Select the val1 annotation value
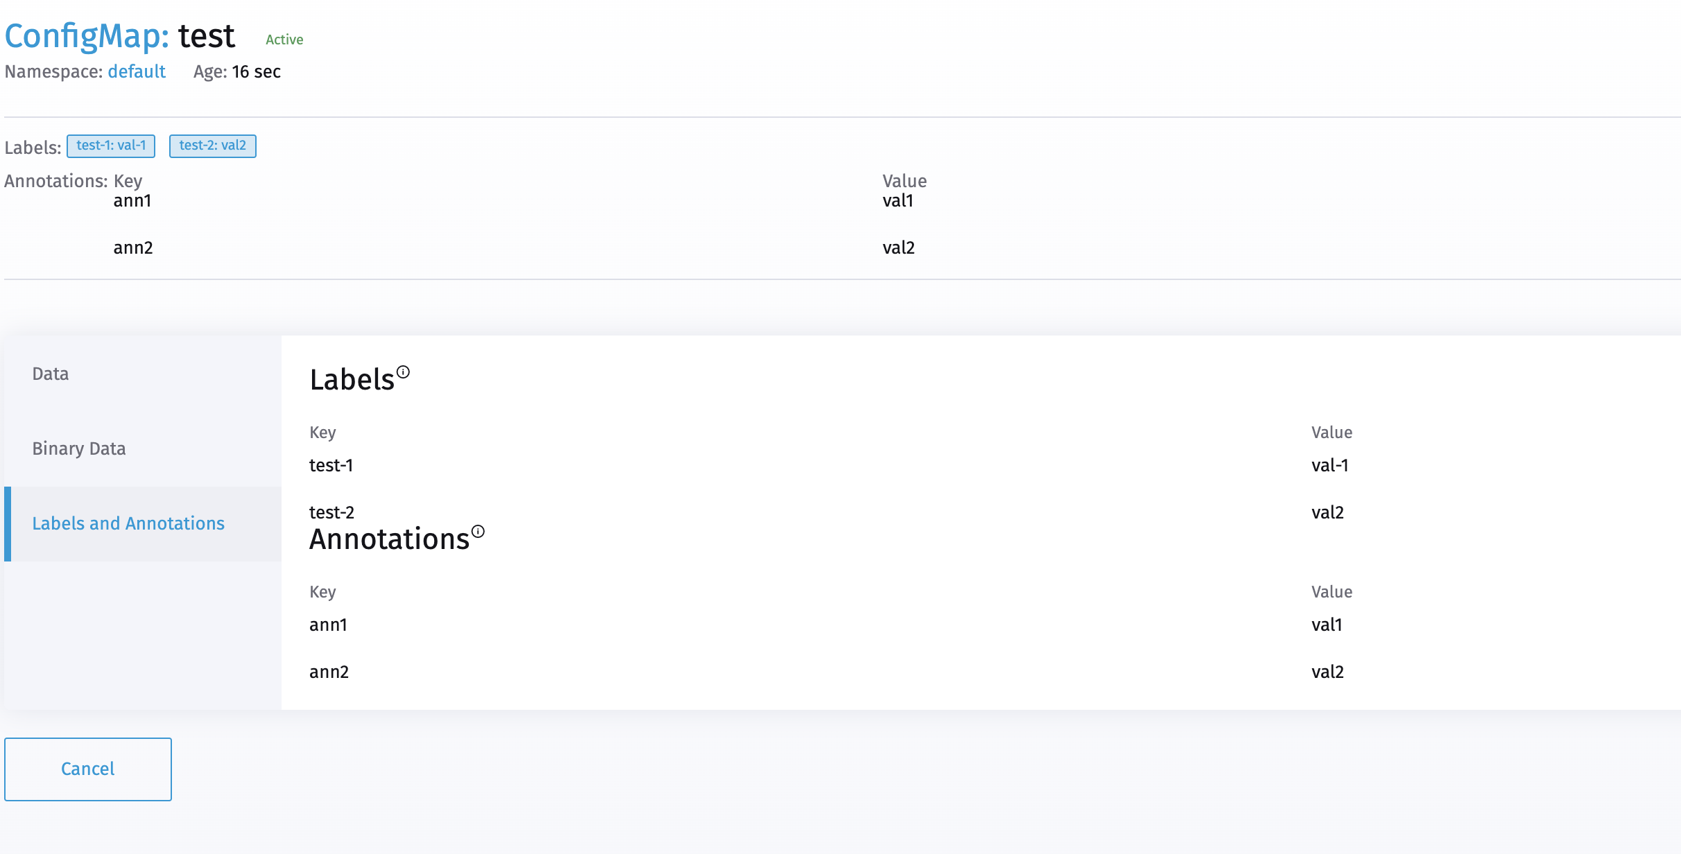Viewport: 1681px width, 854px height. pos(1327,625)
